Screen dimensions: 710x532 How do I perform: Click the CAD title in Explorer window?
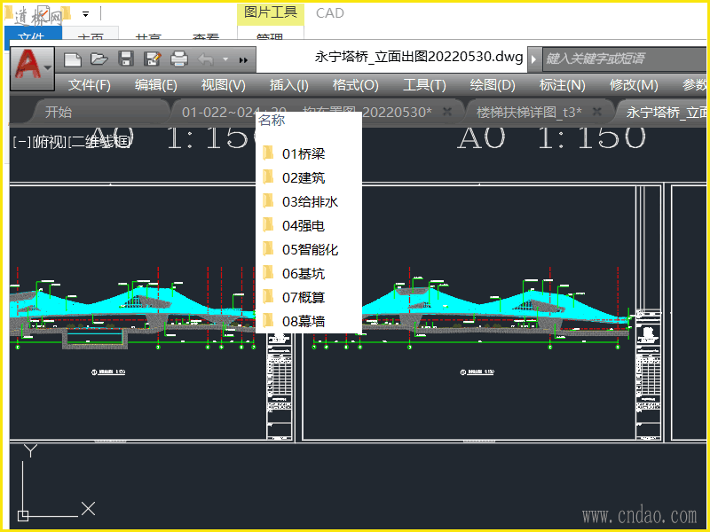pyautogui.click(x=330, y=13)
